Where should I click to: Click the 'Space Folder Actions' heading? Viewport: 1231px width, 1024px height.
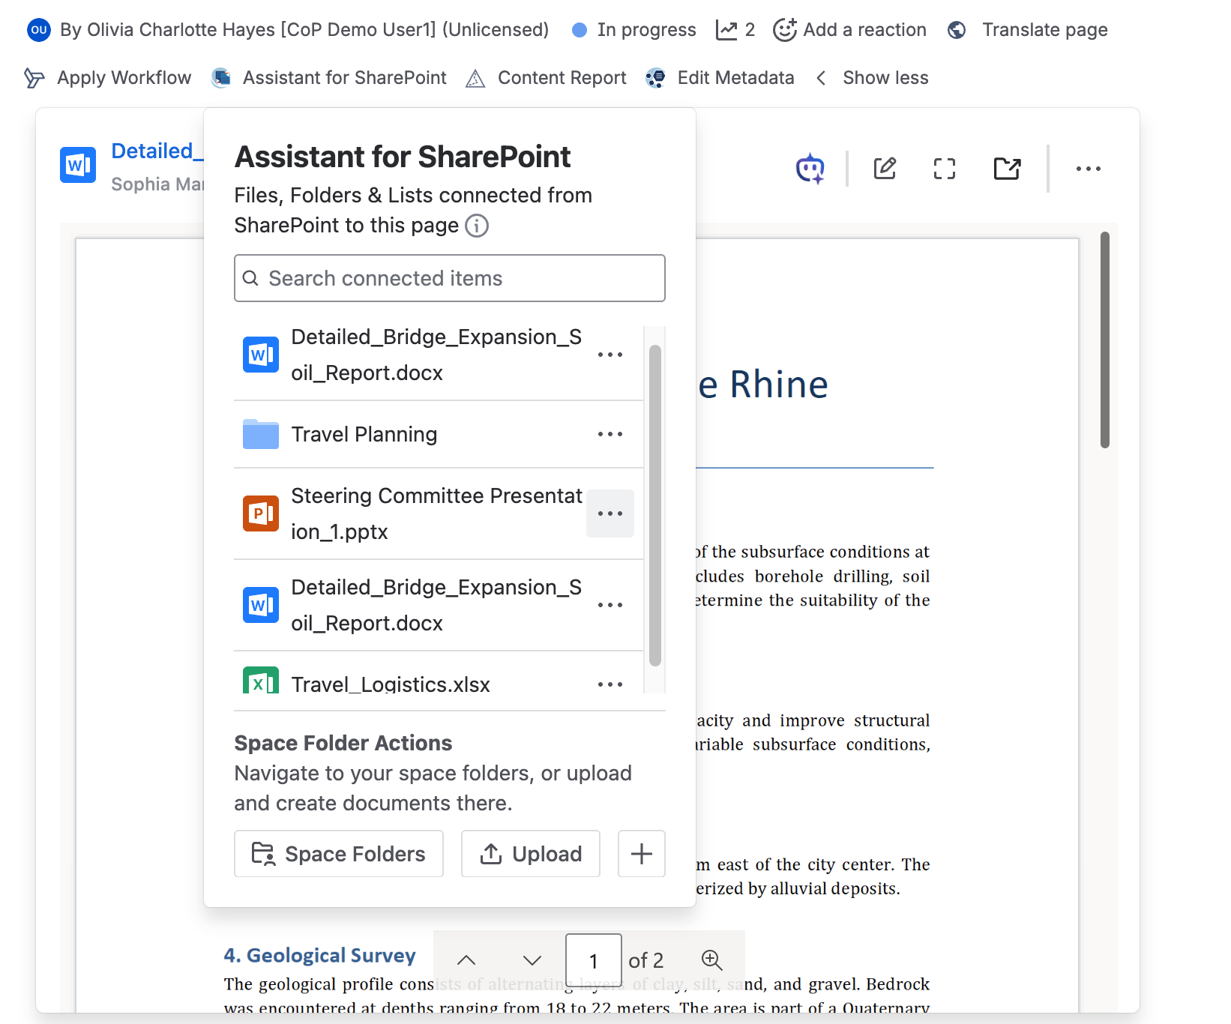[343, 743]
